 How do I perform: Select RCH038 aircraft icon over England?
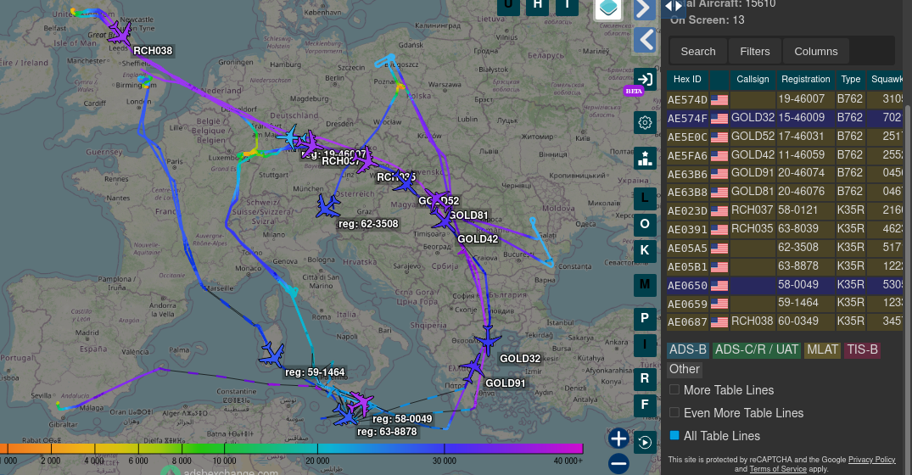point(120,33)
